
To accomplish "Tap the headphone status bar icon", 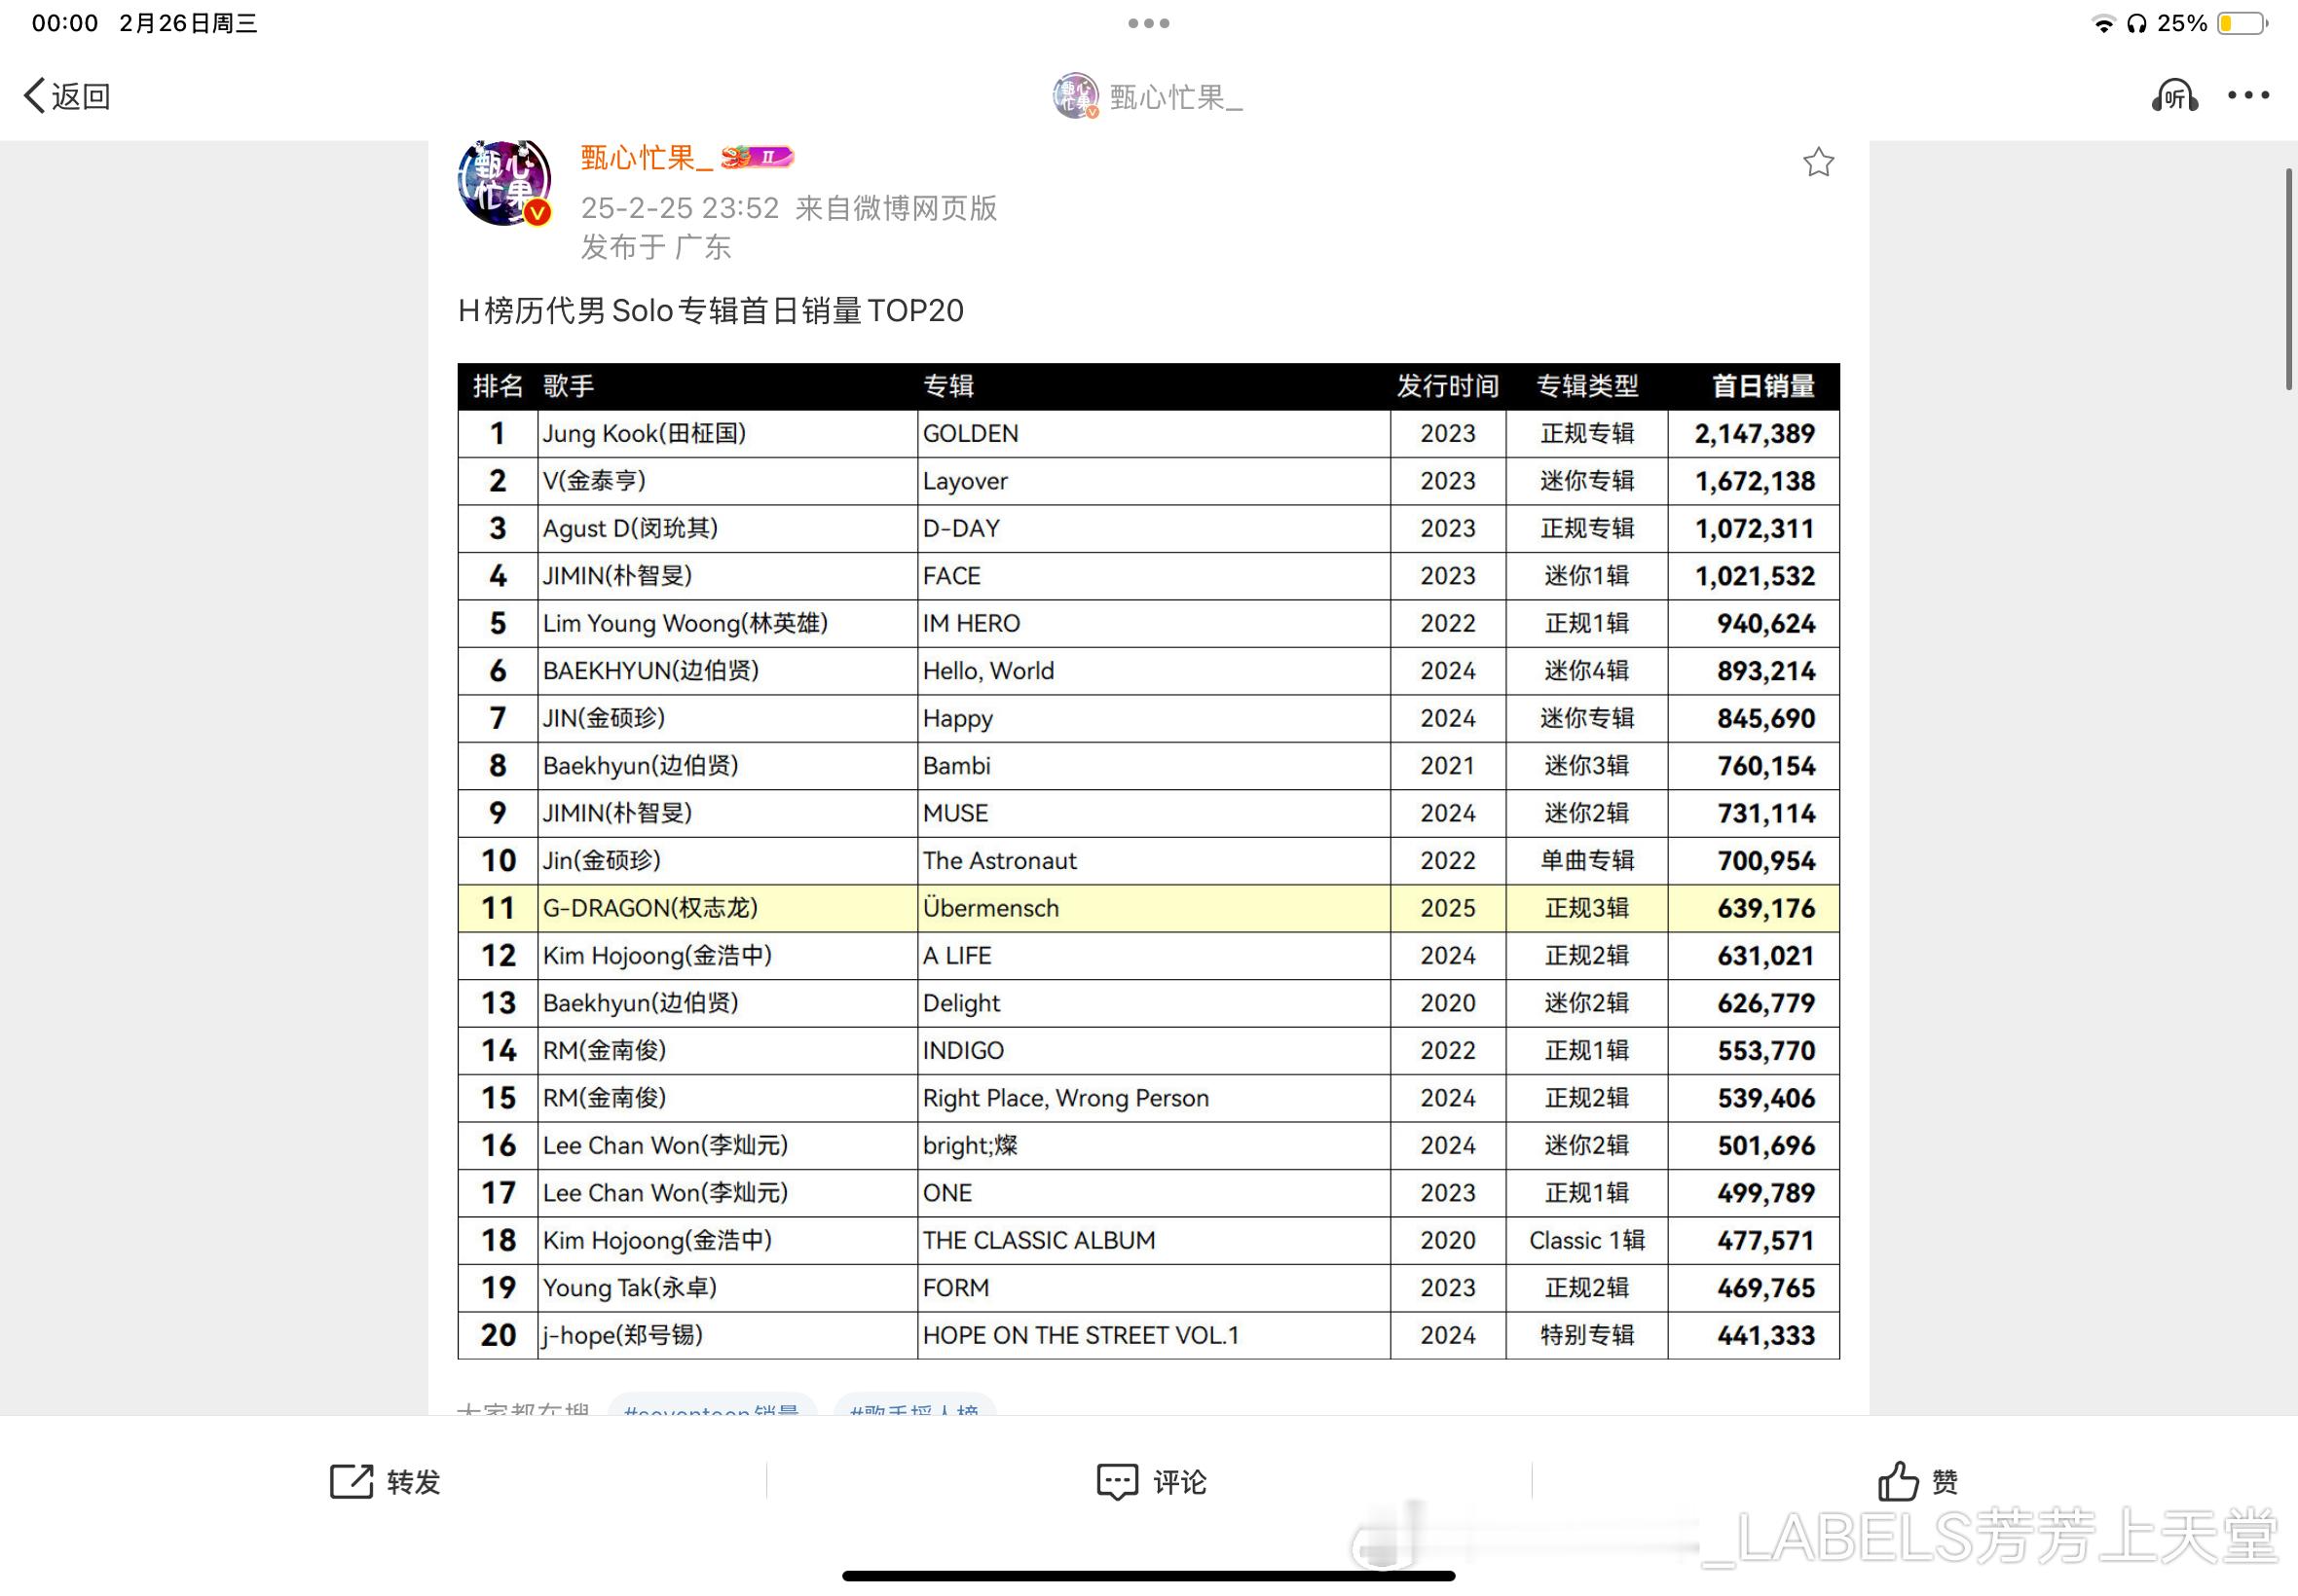I will (2136, 24).
